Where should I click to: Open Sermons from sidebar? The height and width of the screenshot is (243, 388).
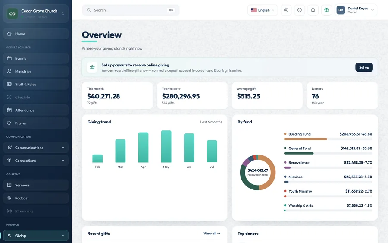coord(36,185)
